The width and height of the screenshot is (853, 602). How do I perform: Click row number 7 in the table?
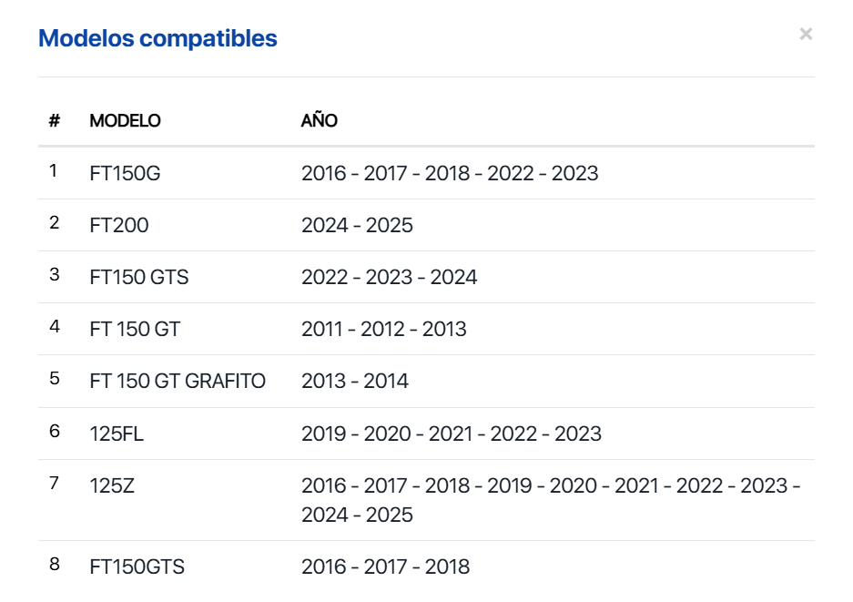pos(55,484)
